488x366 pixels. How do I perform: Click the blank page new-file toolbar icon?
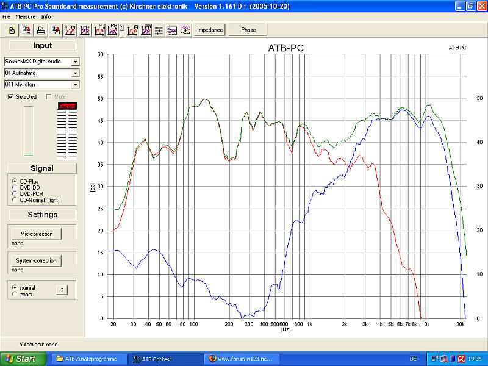(x=12, y=30)
